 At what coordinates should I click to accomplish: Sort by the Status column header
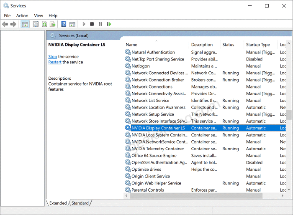point(232,45)
